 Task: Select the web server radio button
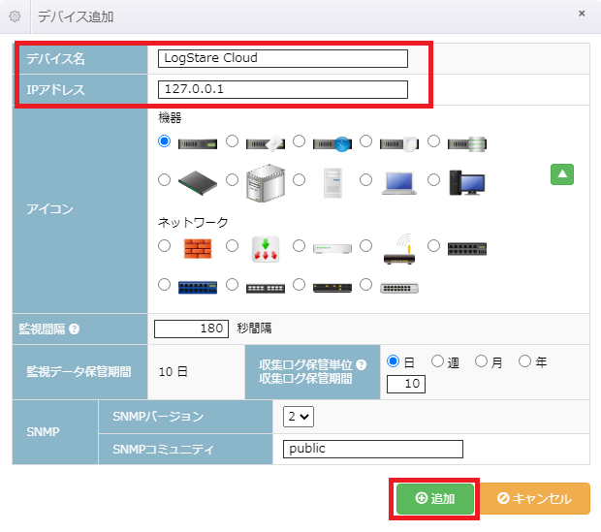coord(299,141)
